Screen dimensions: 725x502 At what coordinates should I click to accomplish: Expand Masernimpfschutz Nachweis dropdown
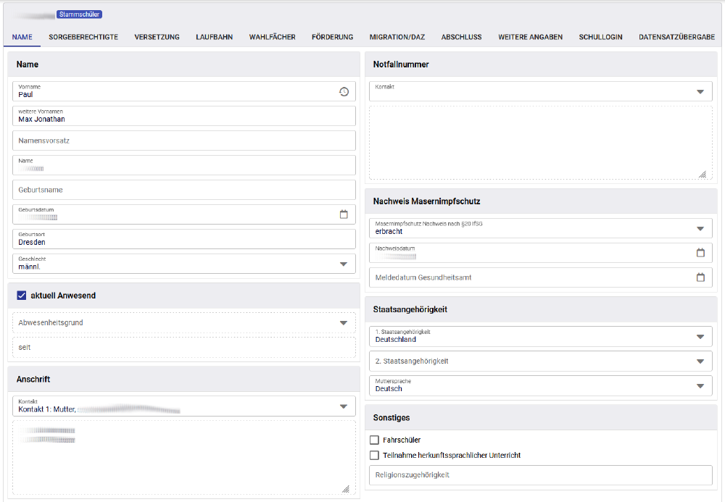point(700,228)
